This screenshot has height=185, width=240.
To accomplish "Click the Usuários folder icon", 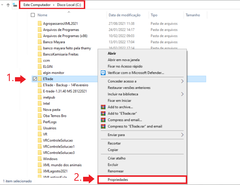I will 40,128.
